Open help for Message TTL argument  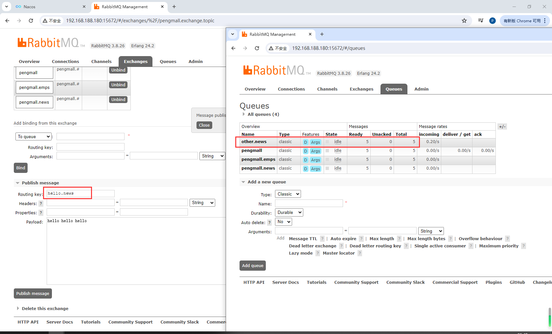coord(322,239)
